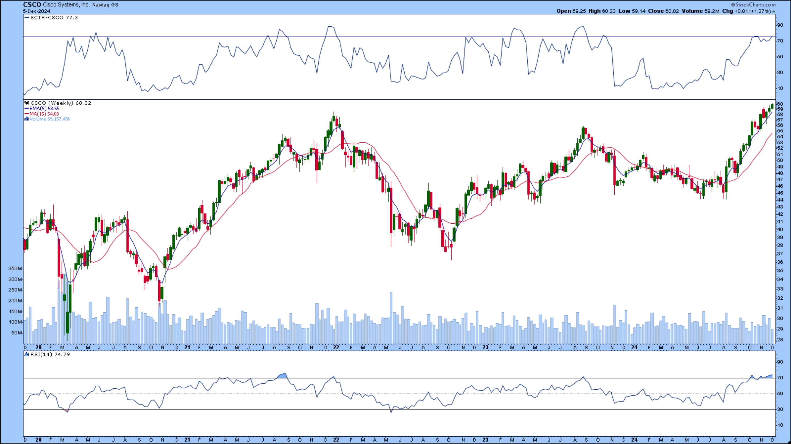This screenshot has height=444, width=791.
Task: Click the Cisco Systems, Inc. company name
Action: point(66,5)
